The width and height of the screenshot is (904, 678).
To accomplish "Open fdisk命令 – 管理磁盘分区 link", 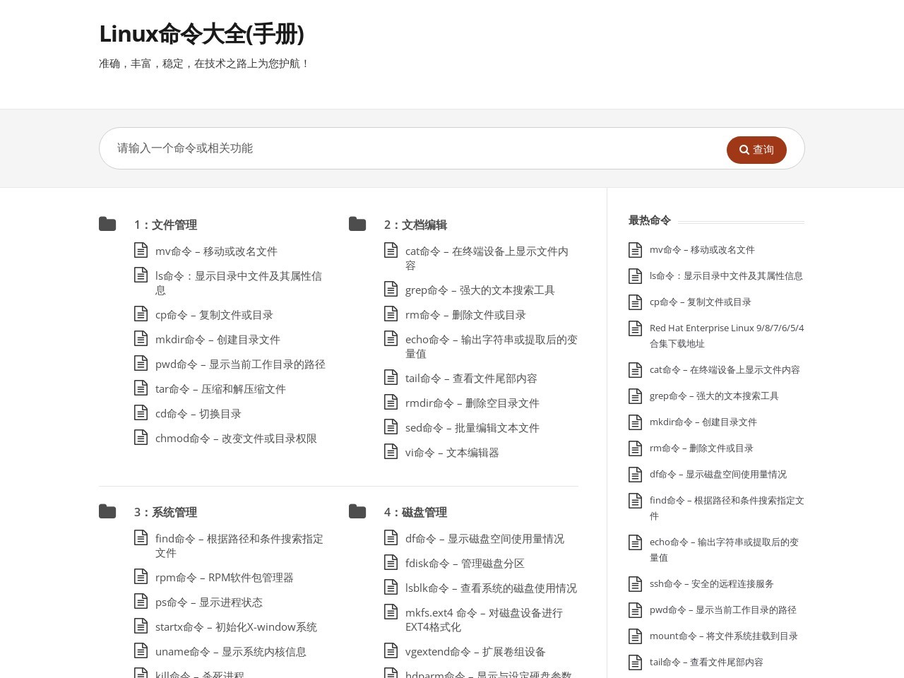I will [465, 564].
